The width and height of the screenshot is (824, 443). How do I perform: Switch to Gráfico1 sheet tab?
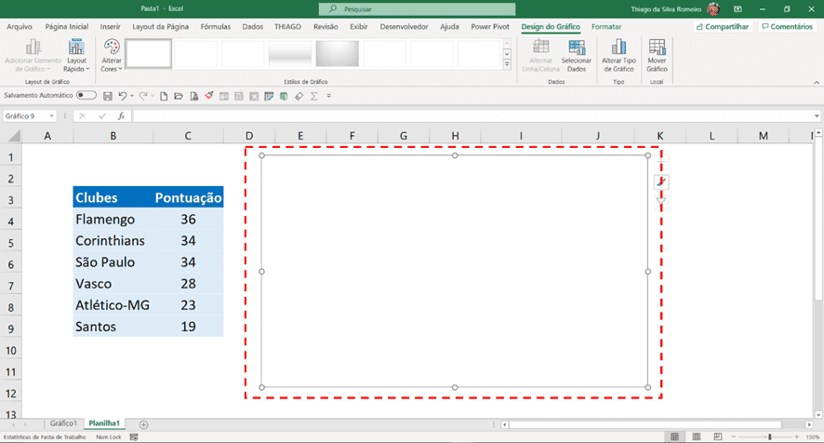63,423
